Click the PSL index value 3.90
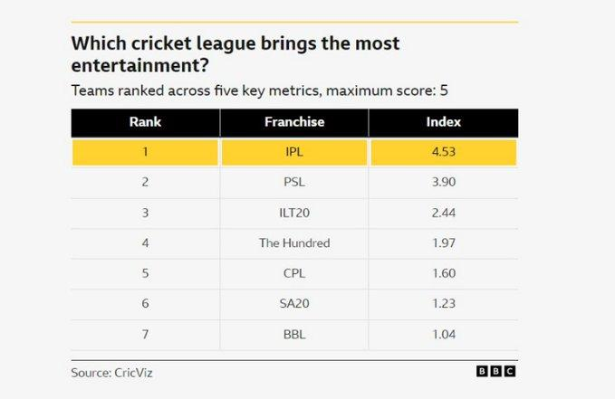This screenshot has height=399, width=615. [x=443, y=183]
